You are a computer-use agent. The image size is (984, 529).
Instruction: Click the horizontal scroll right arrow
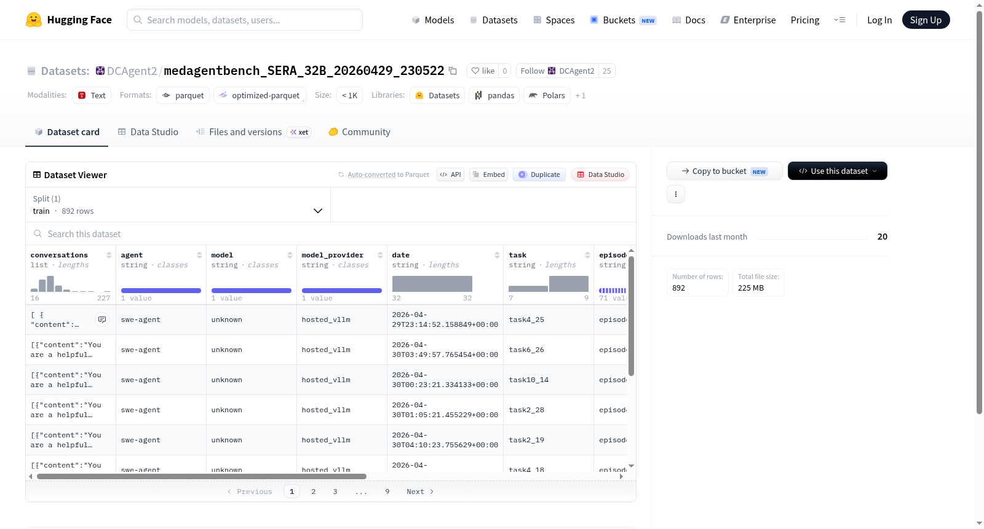[x=621, y=476]
